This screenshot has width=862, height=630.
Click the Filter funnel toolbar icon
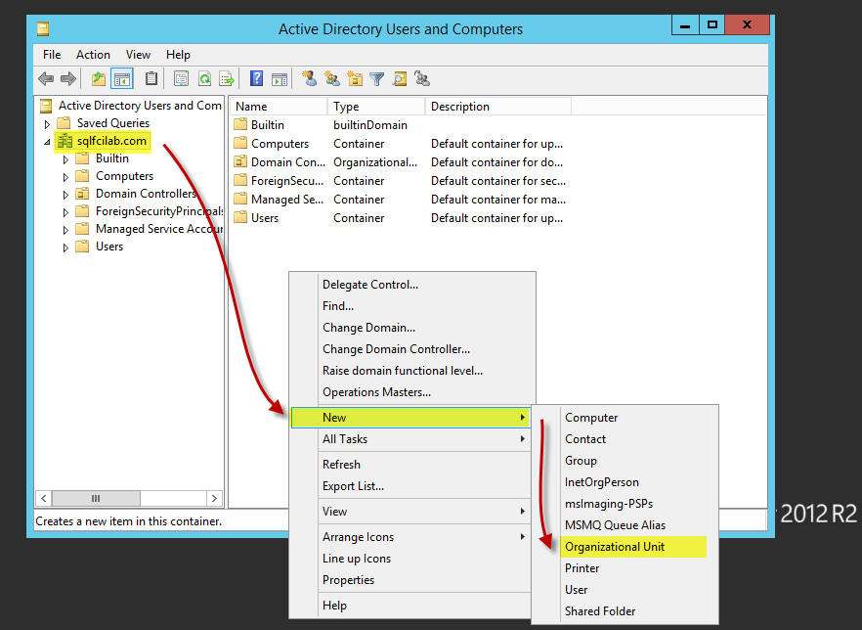(x=377, y=79)
